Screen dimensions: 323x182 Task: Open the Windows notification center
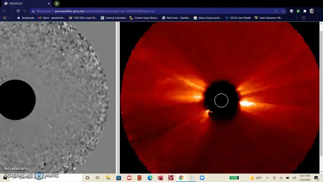coord(316,178)
